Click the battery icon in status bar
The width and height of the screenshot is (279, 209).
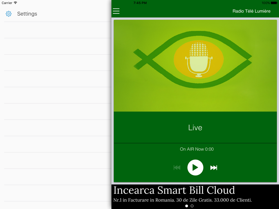point(274,3)
